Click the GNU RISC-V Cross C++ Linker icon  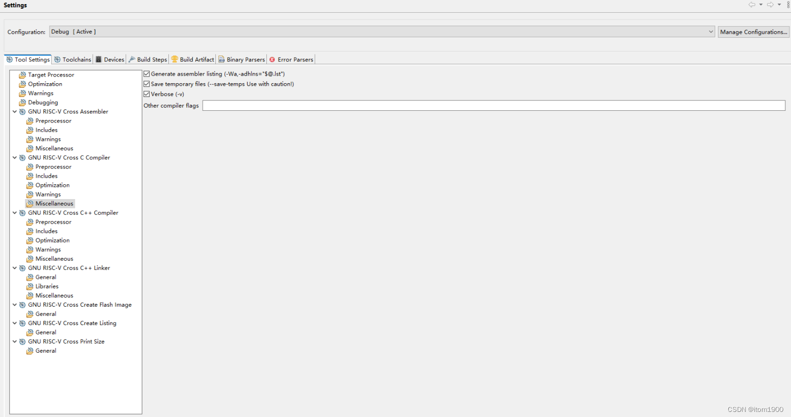click(22, 268)
